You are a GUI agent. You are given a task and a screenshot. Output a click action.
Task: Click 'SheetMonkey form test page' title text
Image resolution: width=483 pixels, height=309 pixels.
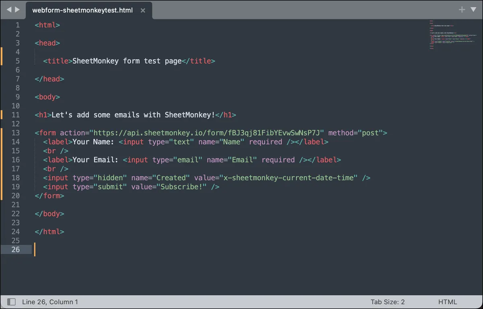[127, 61]
